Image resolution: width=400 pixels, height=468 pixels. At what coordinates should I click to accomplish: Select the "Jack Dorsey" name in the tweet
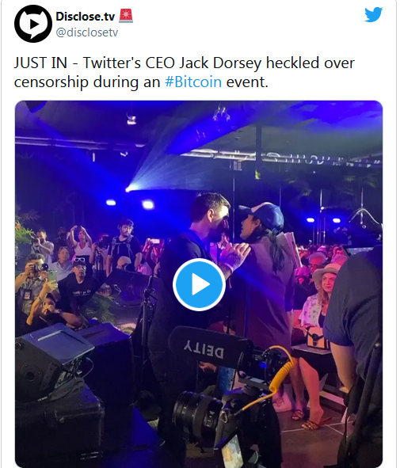click(220, 63)
